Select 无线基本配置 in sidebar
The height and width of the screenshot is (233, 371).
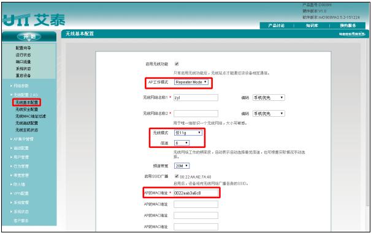pyautogui.click(x=27, y=103)
